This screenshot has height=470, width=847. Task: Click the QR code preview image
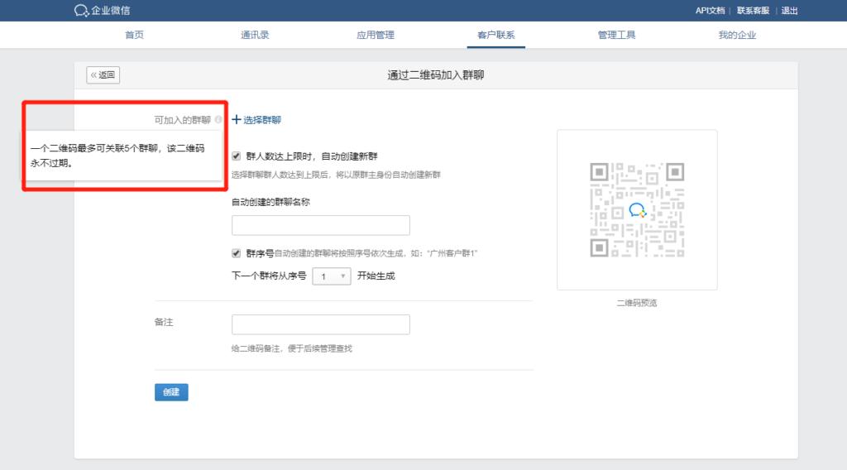coord(636,209)
